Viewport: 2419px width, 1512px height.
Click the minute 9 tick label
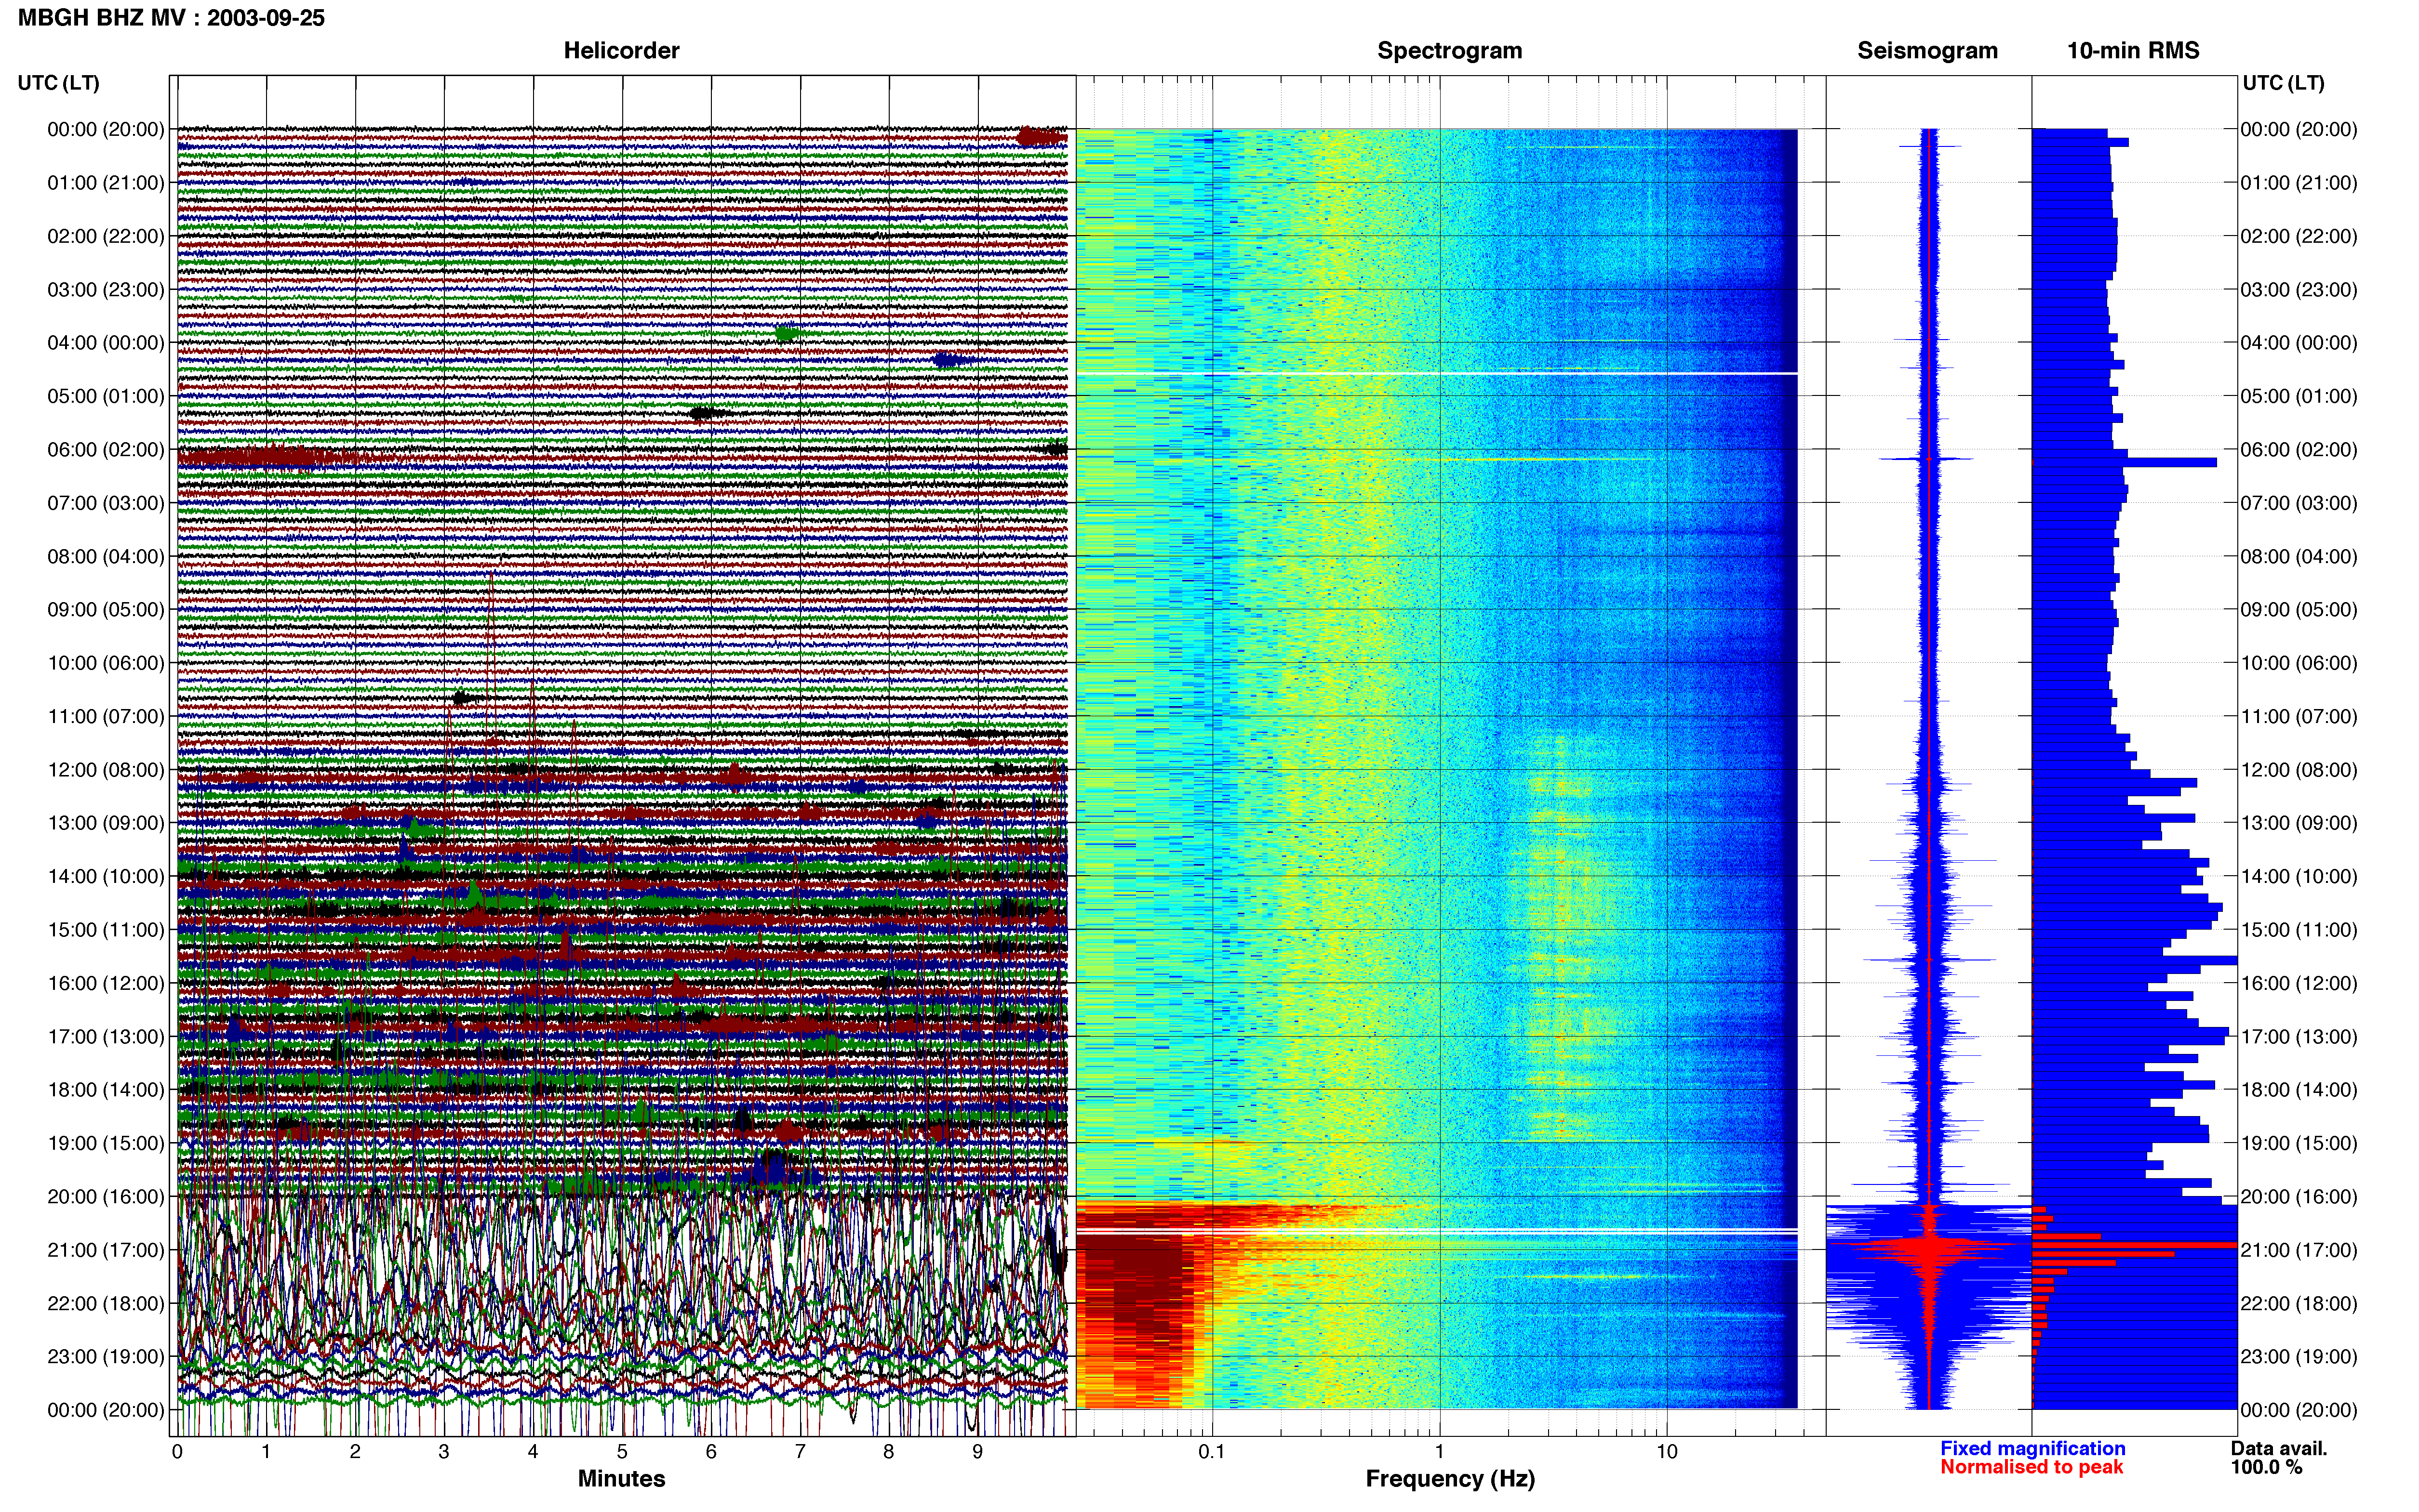[x=977, y=1452]
